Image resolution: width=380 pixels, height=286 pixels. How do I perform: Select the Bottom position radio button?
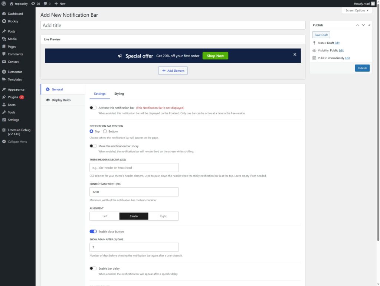point(105,131)
